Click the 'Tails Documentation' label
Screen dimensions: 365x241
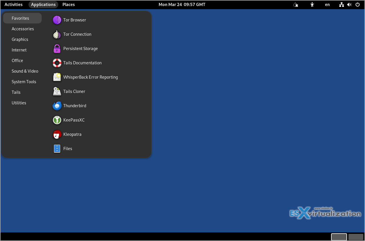(x=82, y=63)
